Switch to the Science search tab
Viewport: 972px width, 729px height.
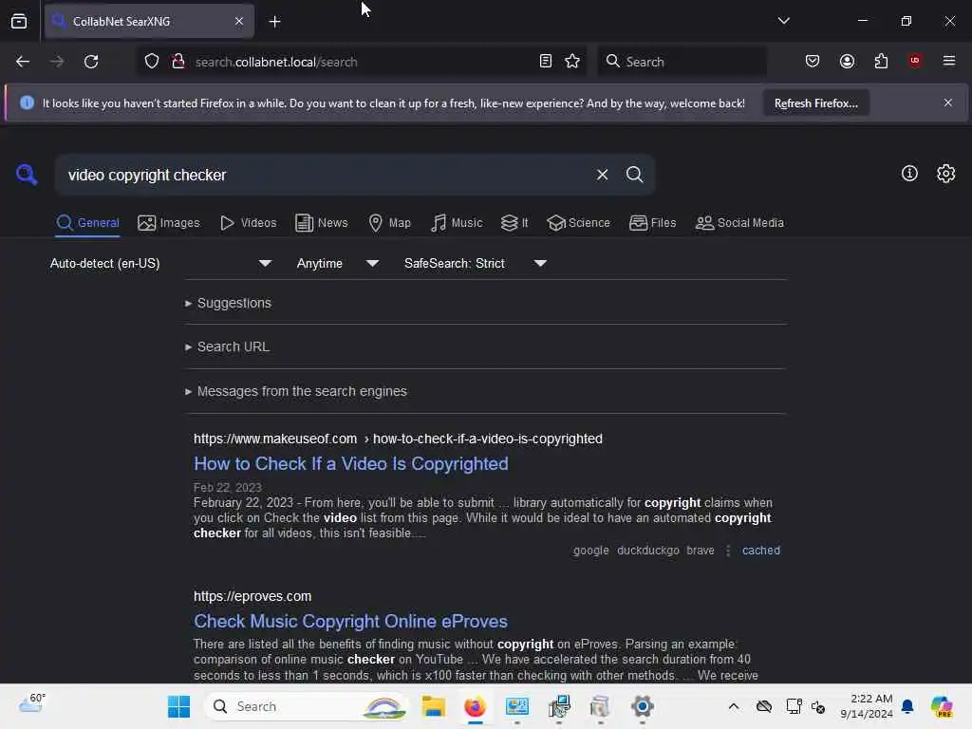[578, 222]
